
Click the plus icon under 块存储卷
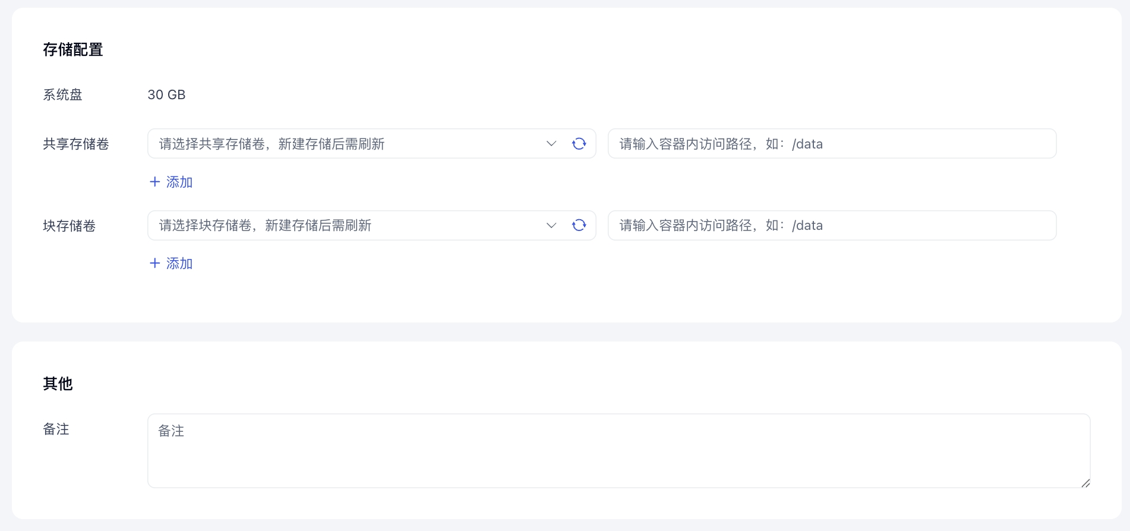point(155,263)
